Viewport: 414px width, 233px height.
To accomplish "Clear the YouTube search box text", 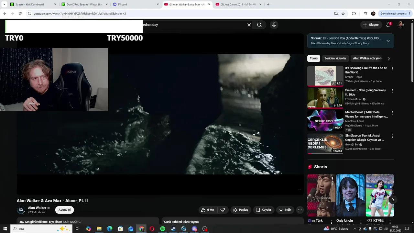I will click(249, 25).
